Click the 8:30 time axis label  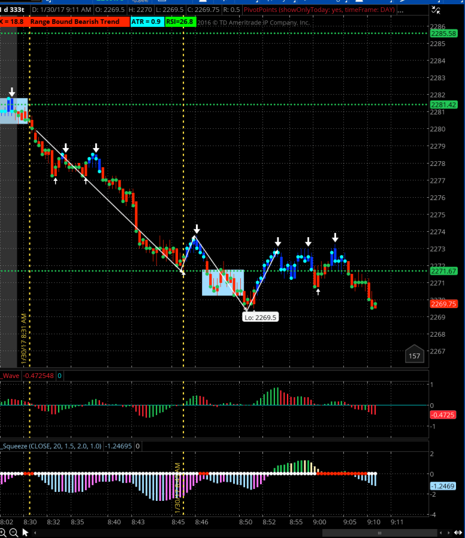tap(30, 522)
